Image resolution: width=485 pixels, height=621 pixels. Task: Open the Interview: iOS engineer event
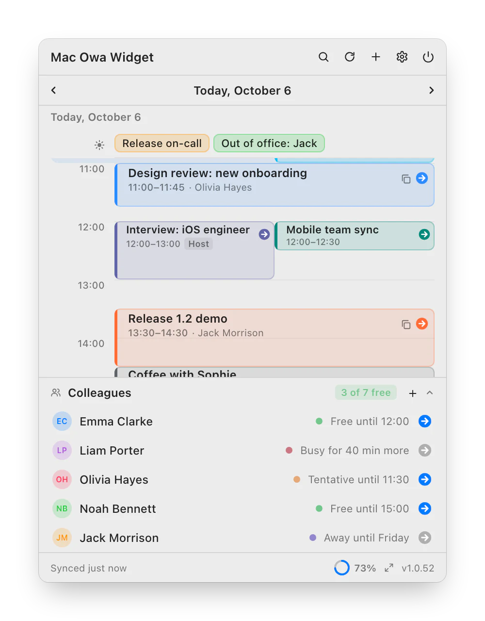[194, 250]
